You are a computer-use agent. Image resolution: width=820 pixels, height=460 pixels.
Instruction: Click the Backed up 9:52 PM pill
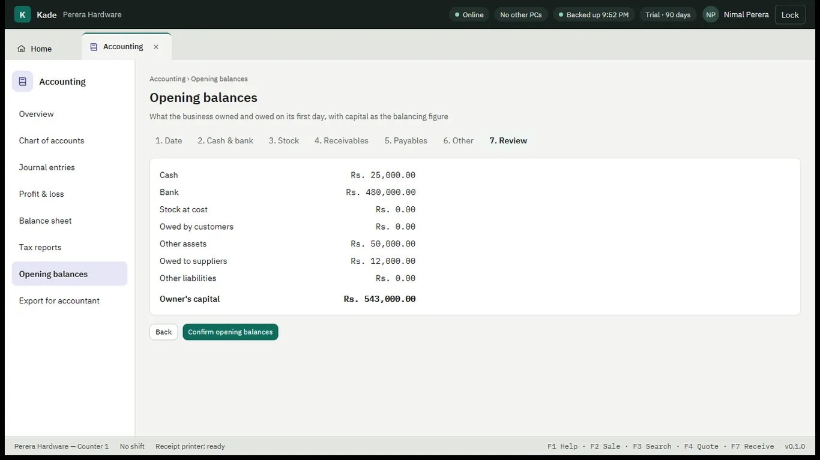pos(594,14)
